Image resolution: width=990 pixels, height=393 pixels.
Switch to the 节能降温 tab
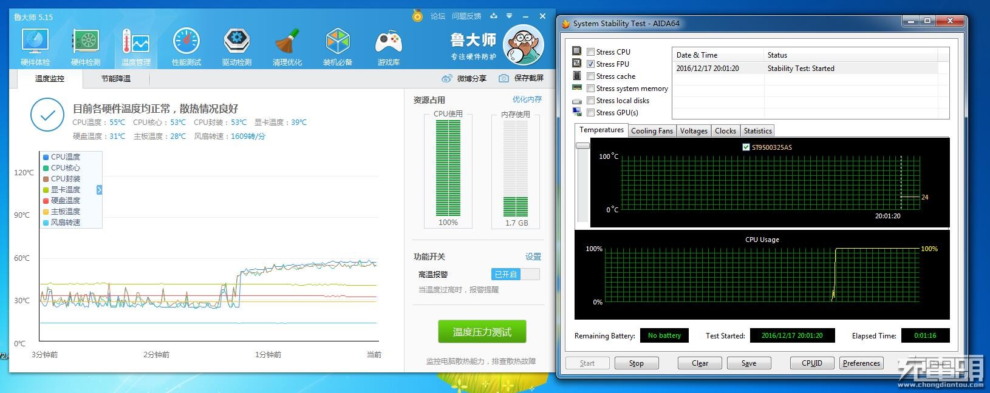(x=115, y=79)
